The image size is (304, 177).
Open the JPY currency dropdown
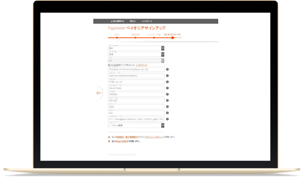(136, 60)
